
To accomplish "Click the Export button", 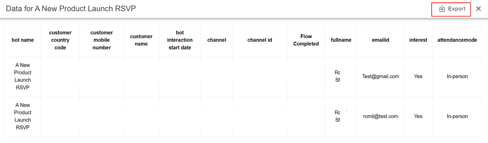I will [451, 9].
